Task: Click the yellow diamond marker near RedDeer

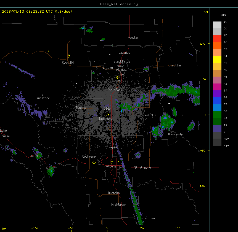Action: (117, 77)
